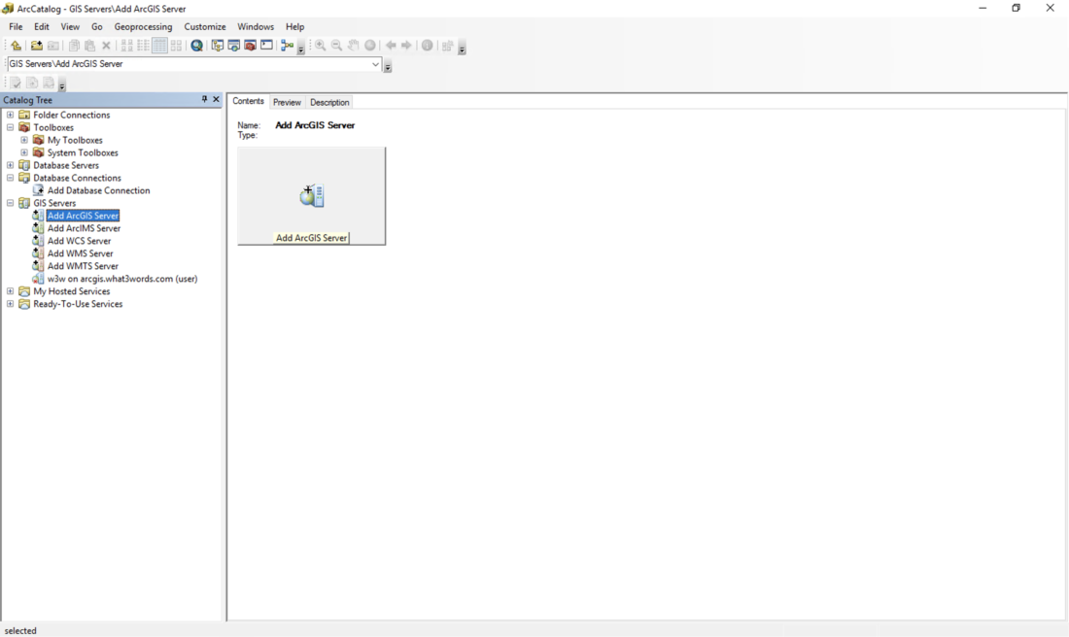The height and width of the screenshot is (637, 1069).
Task: Select the Zoom In tool
Action: pyautogui.click(x=320, y=46)
